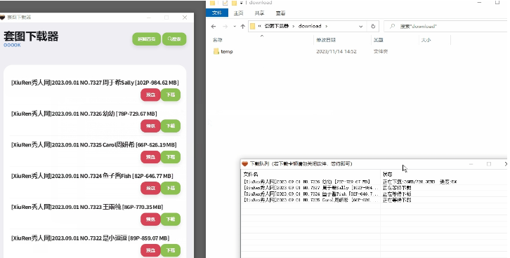
Task: Download NO.7327 周于希Sally with green button
Action: coord(171,95)
